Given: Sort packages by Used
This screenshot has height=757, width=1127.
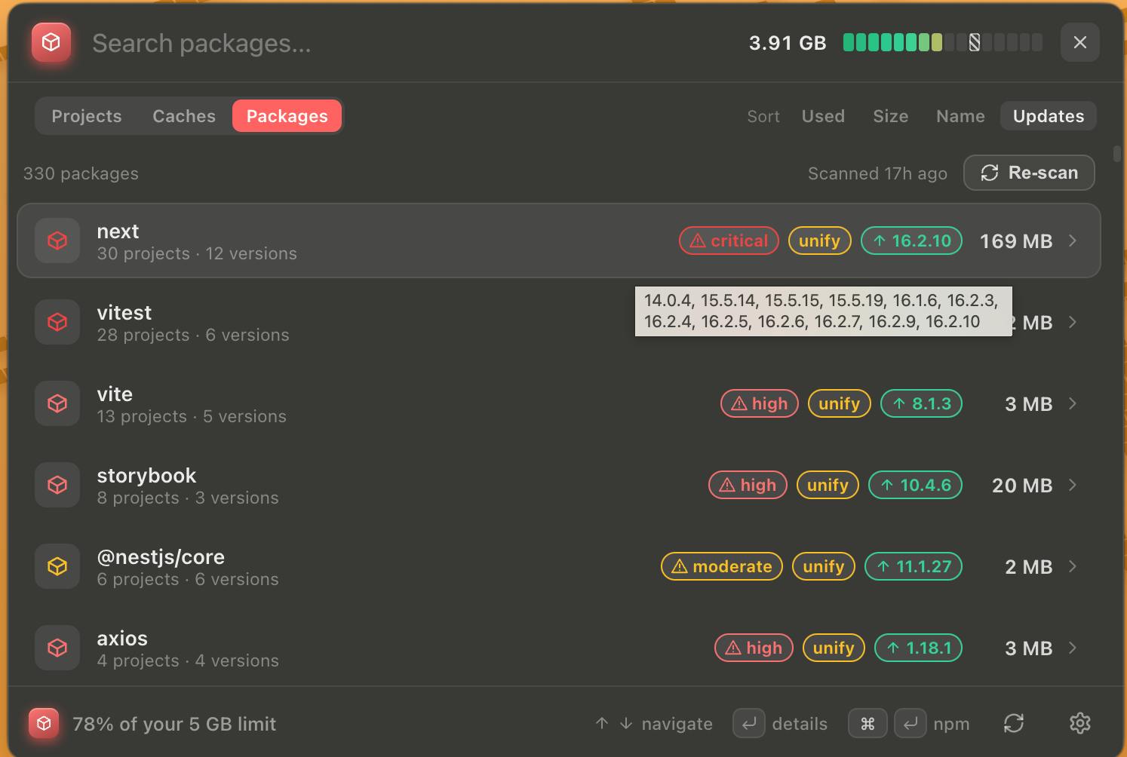Looking at the screenshot, I should pyautogui.click(x=823, y=116).
